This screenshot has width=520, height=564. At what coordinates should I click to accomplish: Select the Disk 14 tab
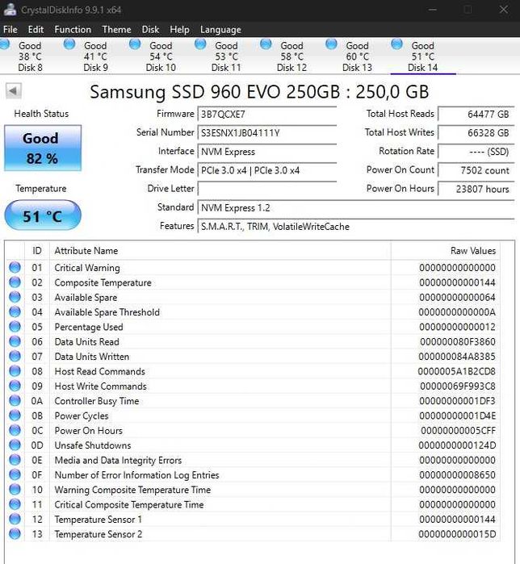(x=423, y=56)
